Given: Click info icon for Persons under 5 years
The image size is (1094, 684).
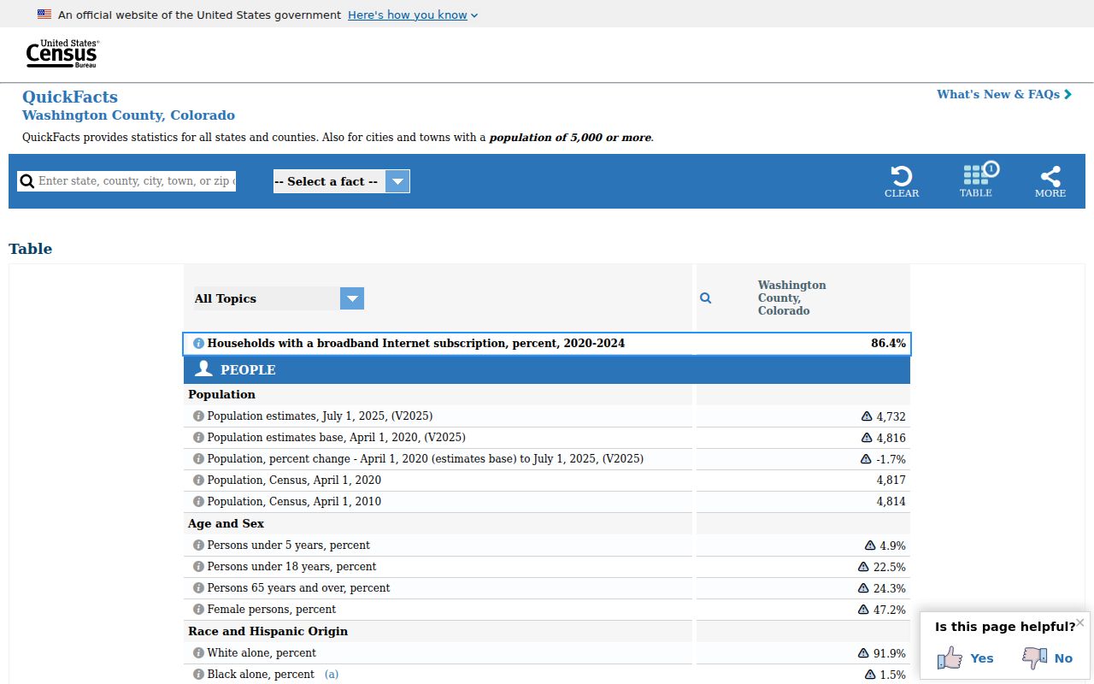Looking at the screenshot, I should [198, 545].
